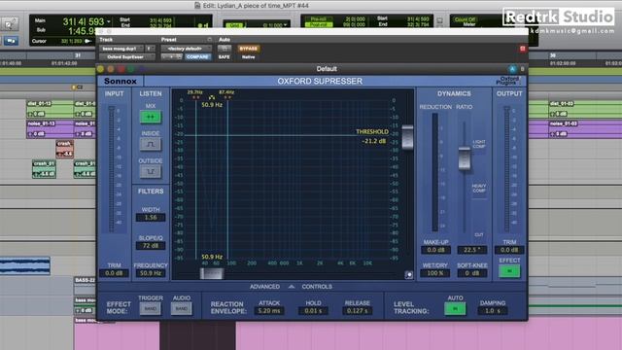The height and width of the screenshot is (350, 622).
Task: Click the 29.7Hz lower band marker
Action: (x=194, y=92)
